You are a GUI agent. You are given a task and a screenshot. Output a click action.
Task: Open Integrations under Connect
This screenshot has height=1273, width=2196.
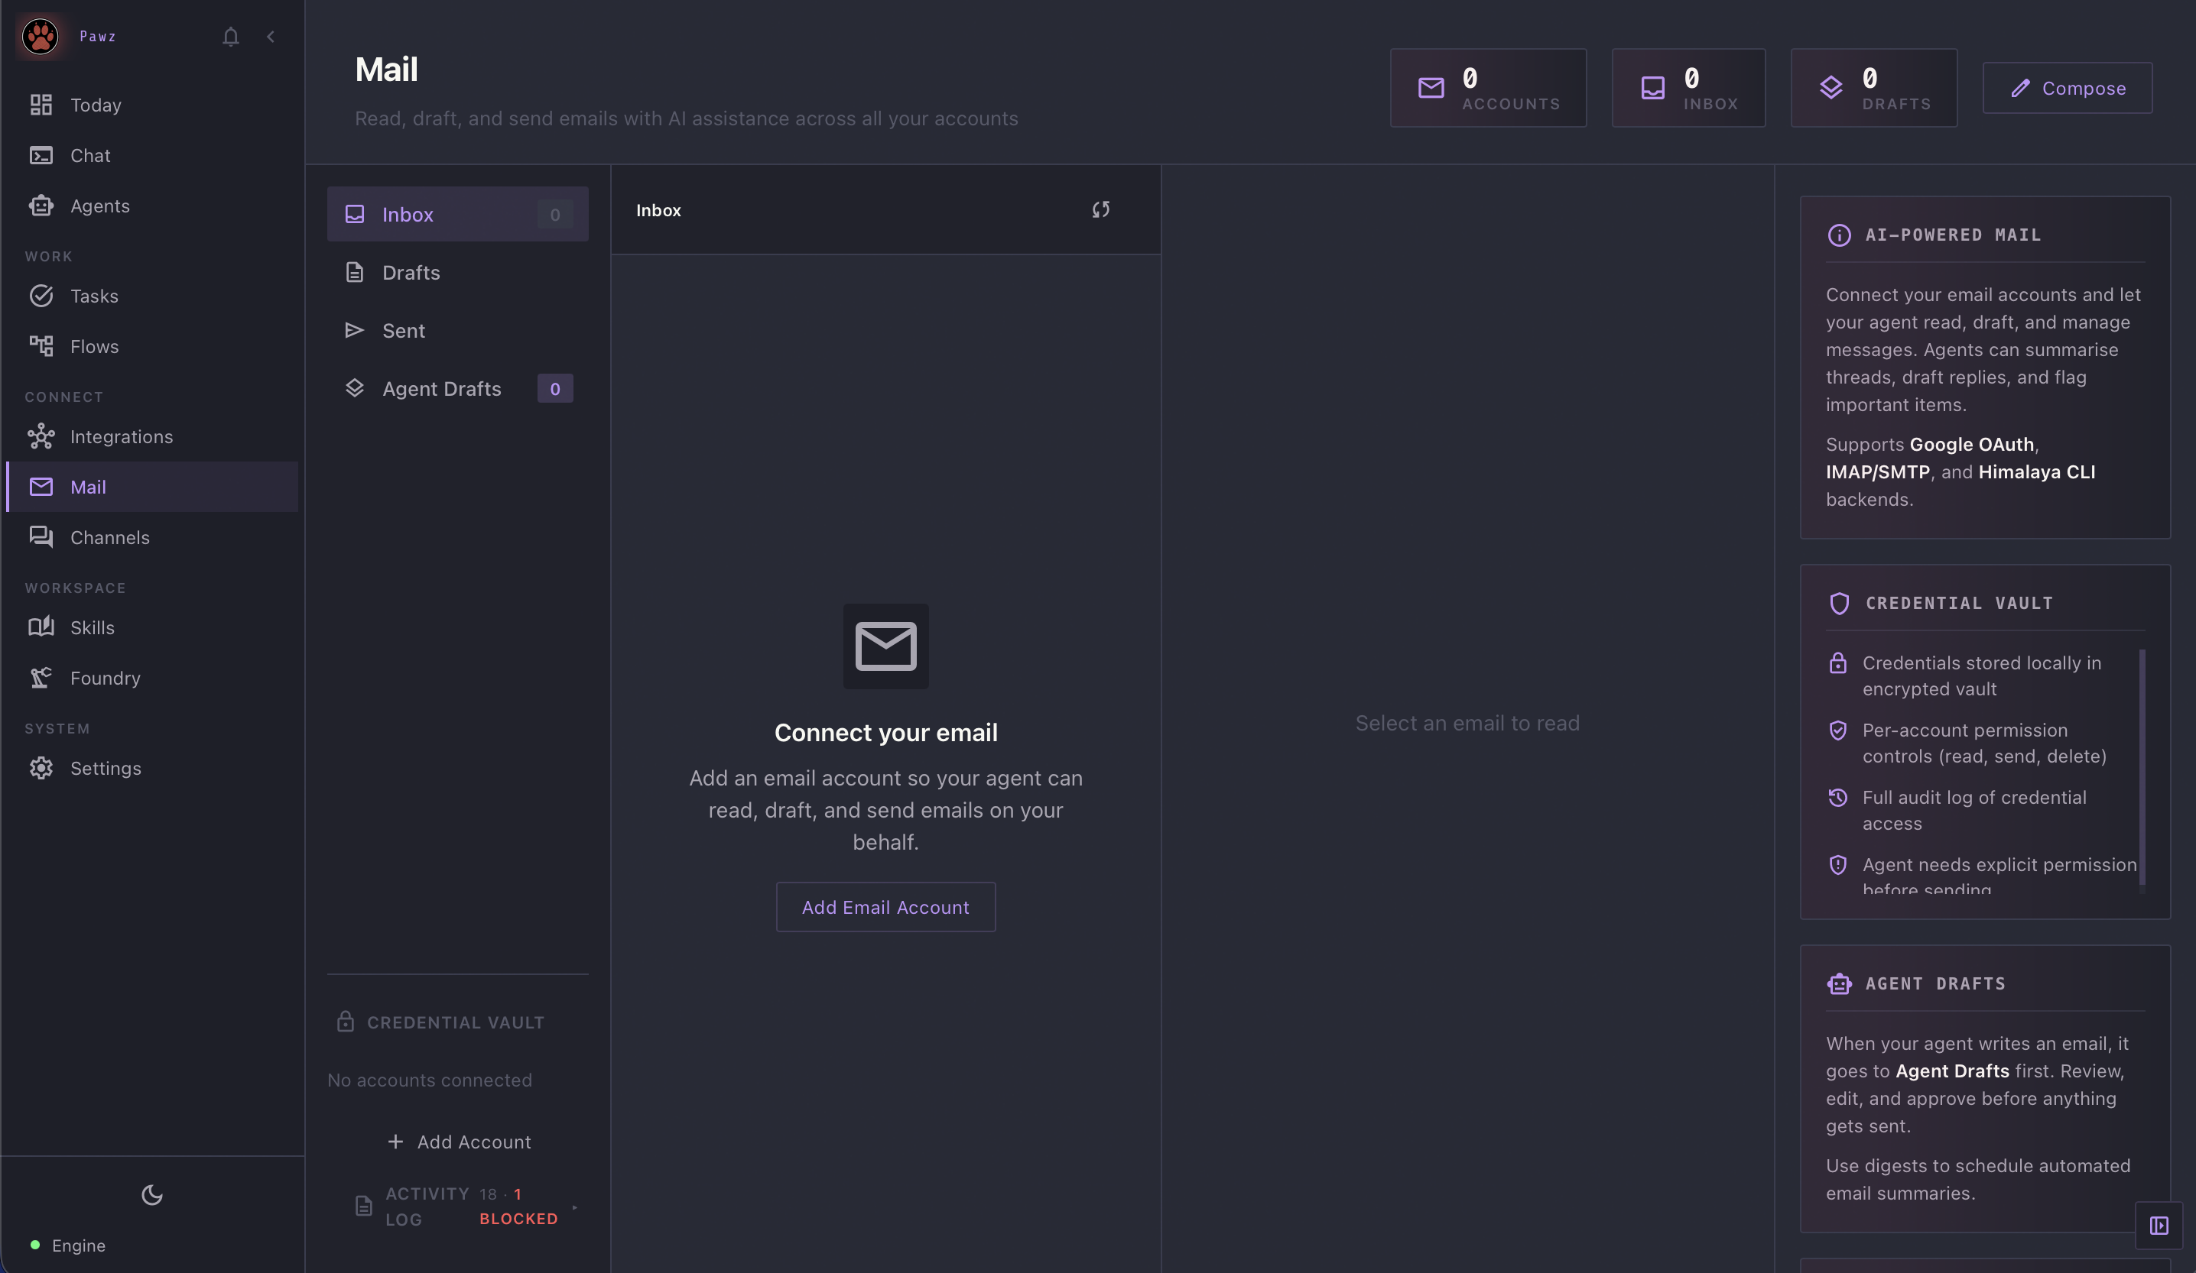121,436
